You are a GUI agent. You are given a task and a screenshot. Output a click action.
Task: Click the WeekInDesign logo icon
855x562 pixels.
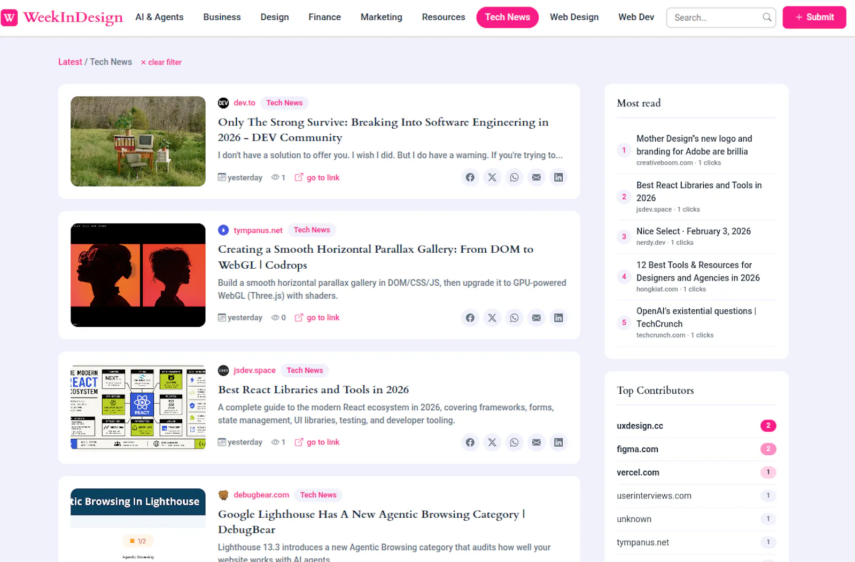[x=9, y=18]
